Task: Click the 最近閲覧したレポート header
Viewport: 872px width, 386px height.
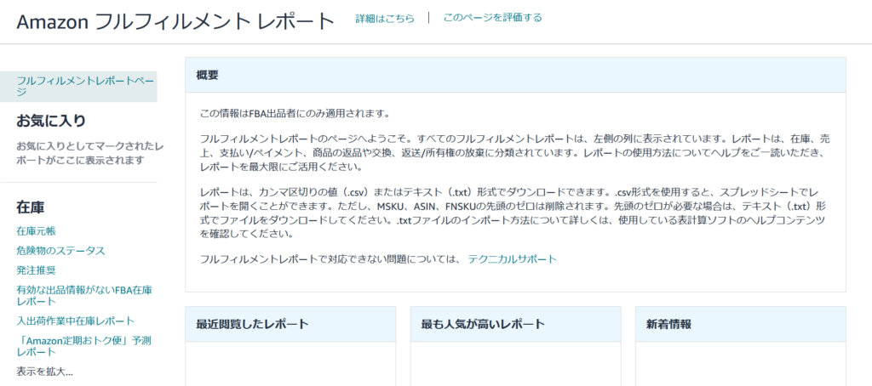Action: [x=290, y=324]
